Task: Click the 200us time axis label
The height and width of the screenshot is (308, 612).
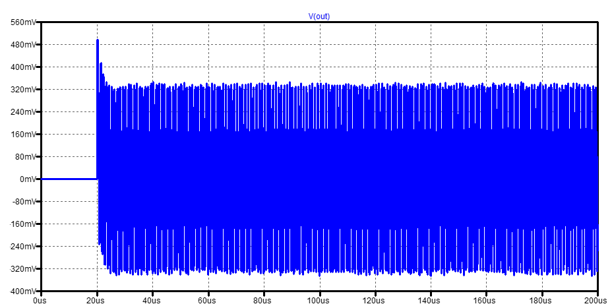Action: pos(596,301)
